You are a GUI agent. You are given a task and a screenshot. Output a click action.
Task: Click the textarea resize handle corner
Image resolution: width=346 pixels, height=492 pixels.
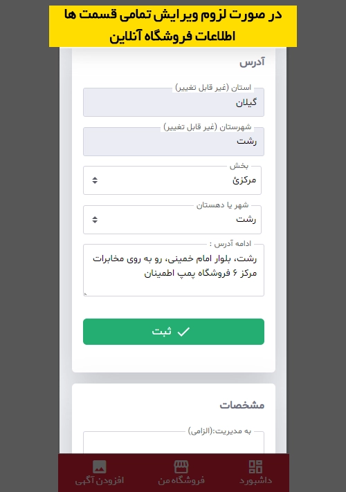(x=85, y=294)
